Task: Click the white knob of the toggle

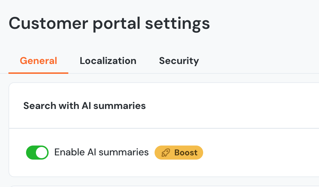Action: click(42, 153)
